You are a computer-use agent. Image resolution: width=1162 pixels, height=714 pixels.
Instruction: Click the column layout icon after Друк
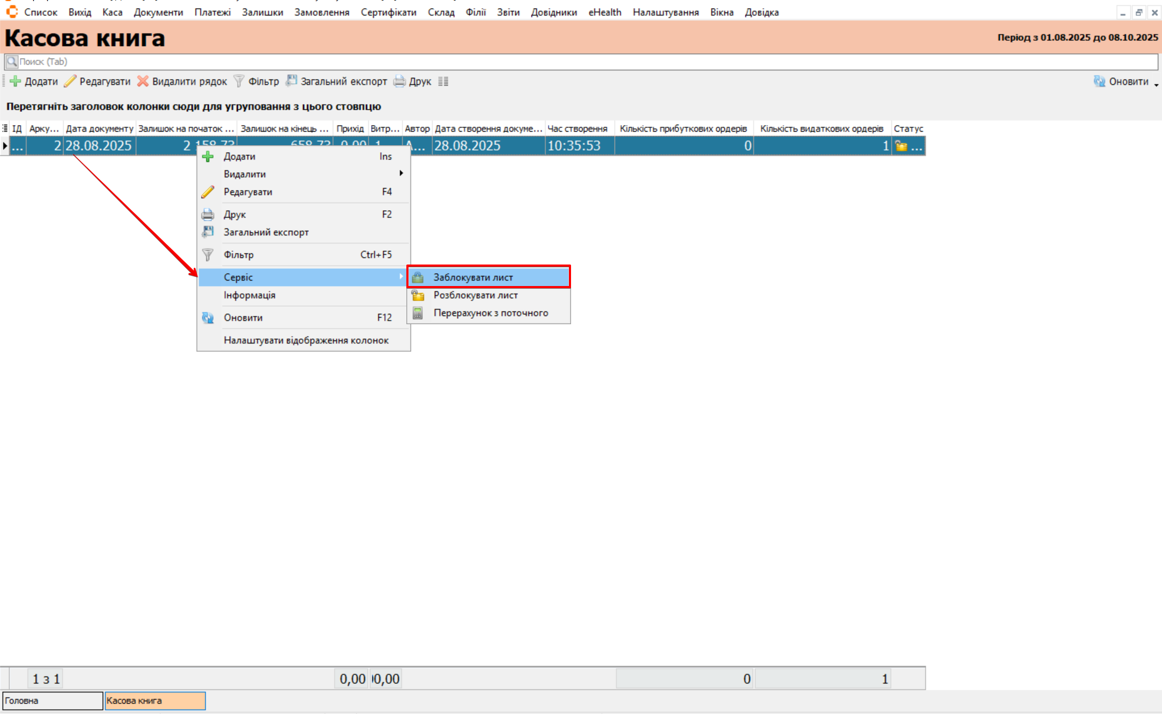point(443,81)
